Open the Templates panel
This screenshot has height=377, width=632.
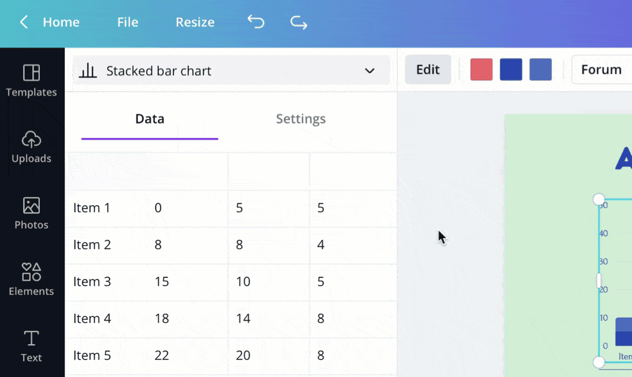(32, 81)
